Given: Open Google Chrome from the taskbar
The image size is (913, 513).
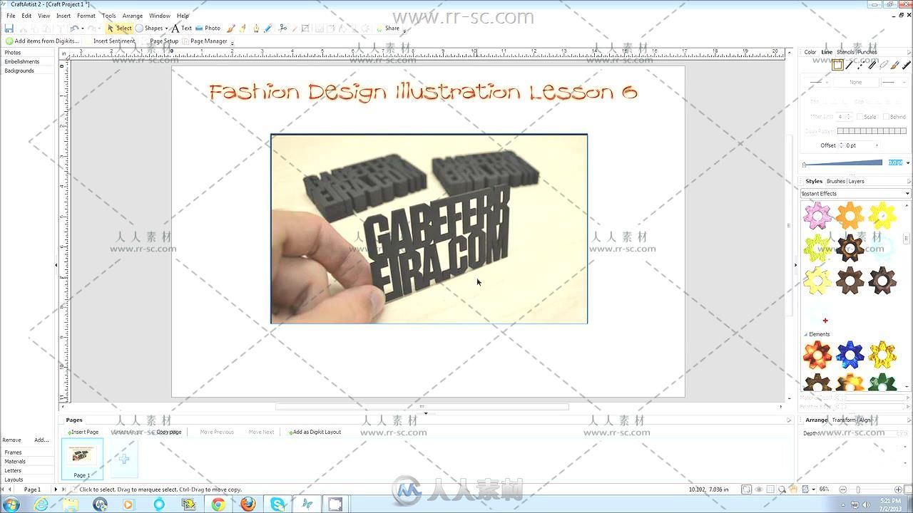Looking at the screenshot, I should pos(218,504).
